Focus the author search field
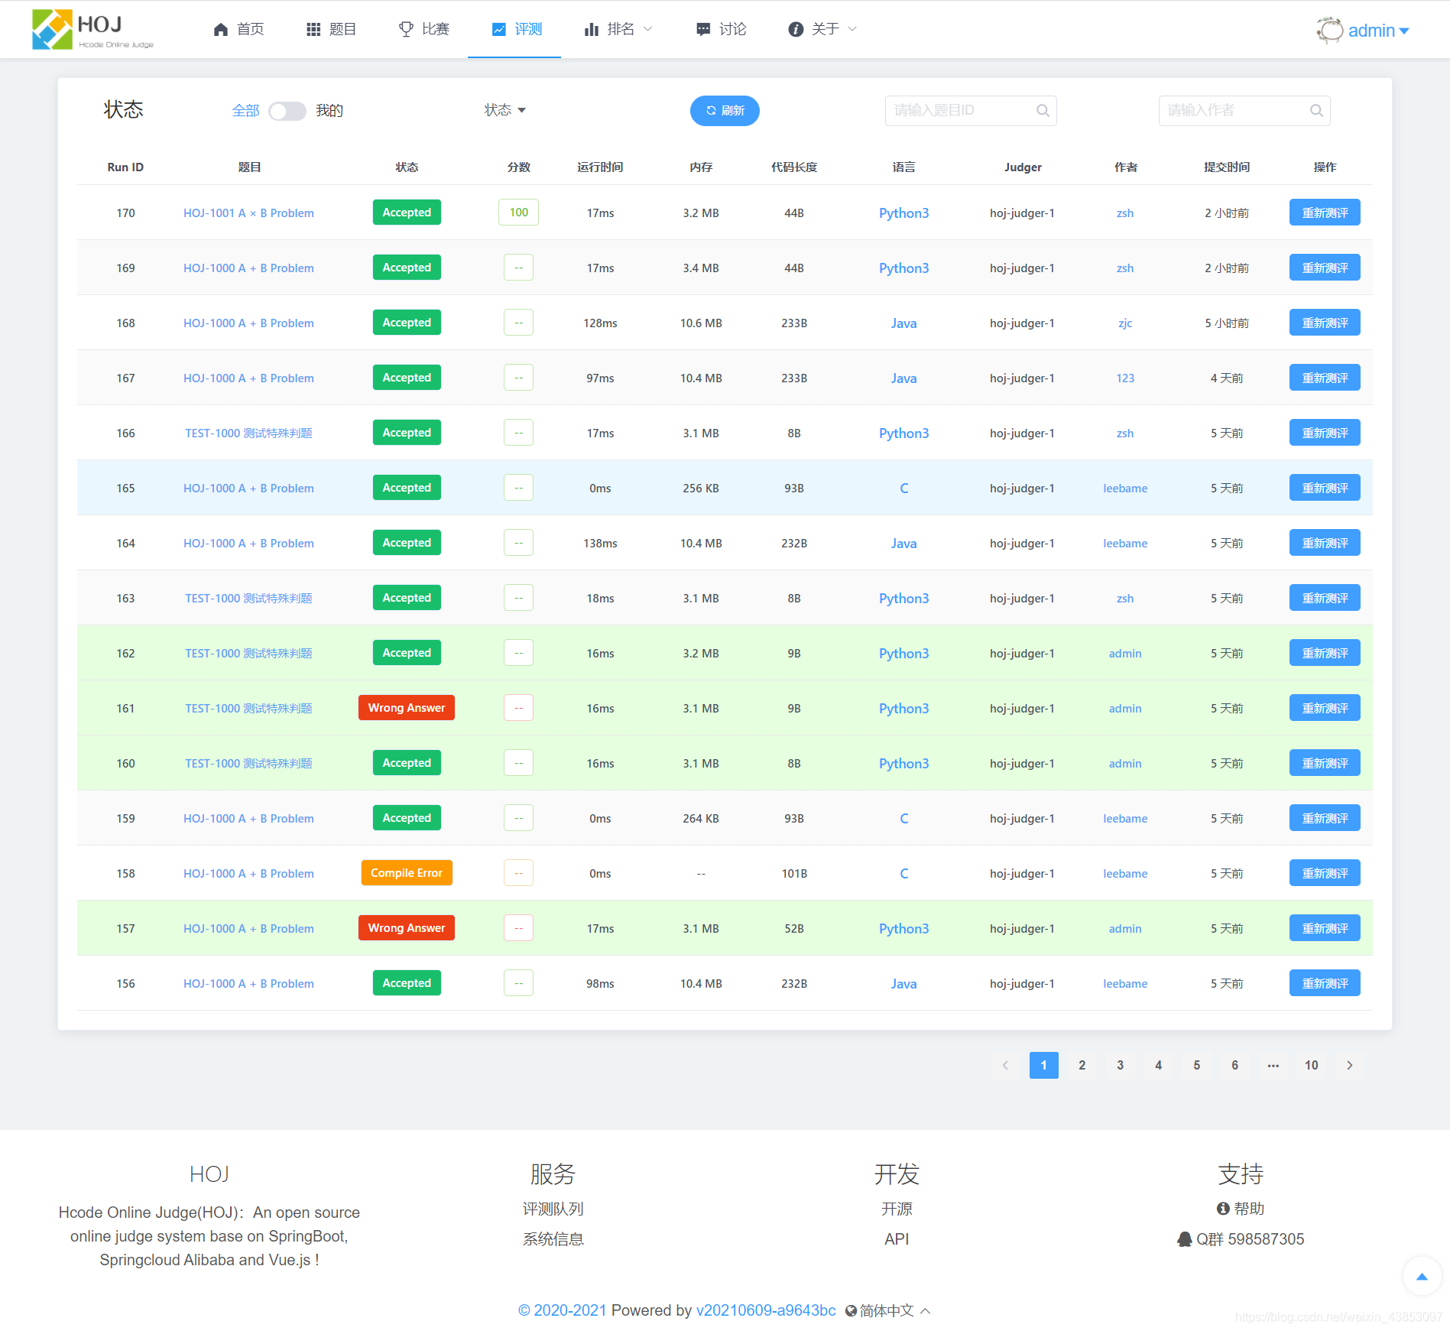The image size is (1450, 1331). point(1244,110)
